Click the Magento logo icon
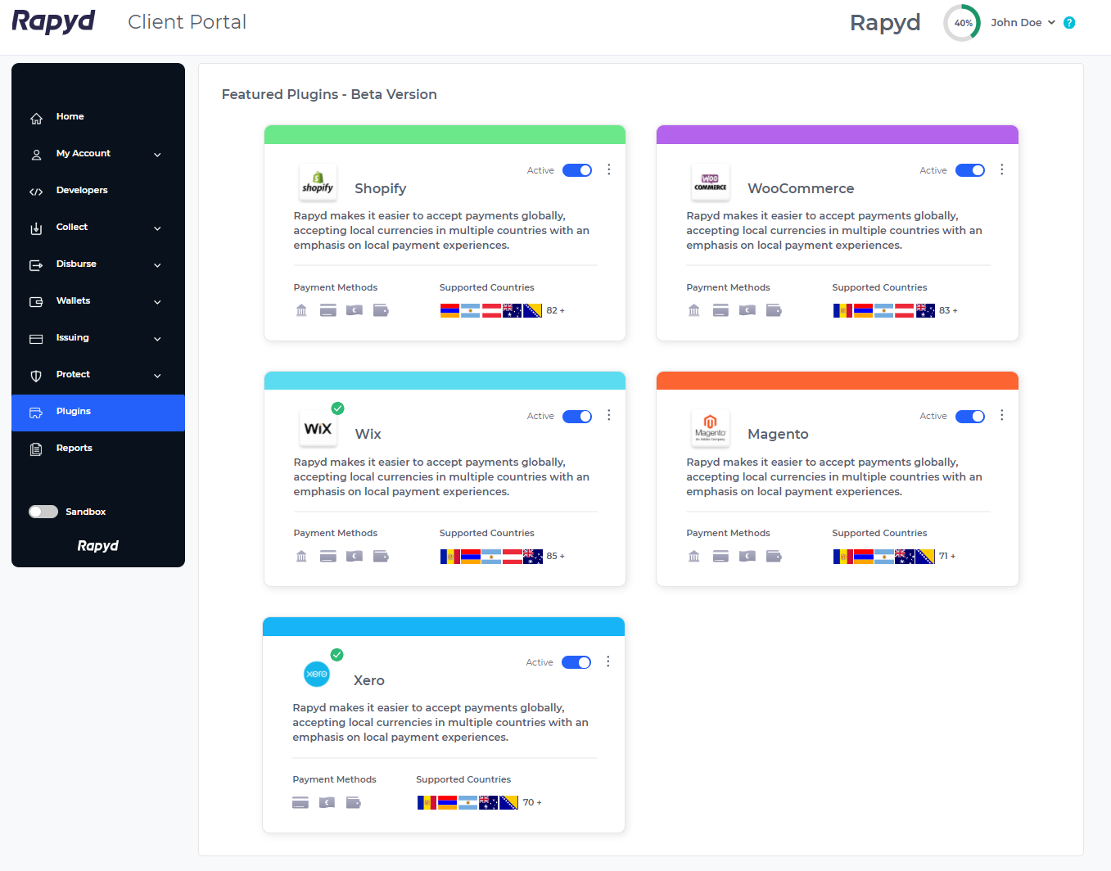This screenshot has height=871, width=1111. point(711,428)
